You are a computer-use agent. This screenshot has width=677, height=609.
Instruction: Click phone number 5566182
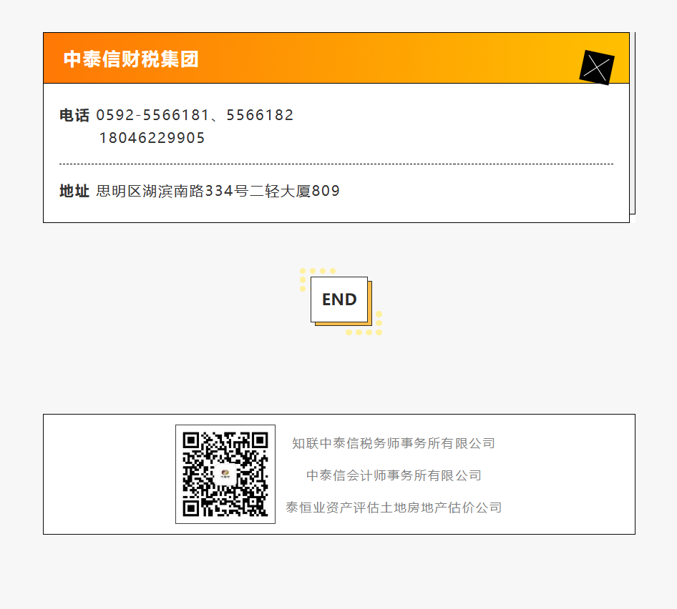pyautogui.click(x=260, y=115)
